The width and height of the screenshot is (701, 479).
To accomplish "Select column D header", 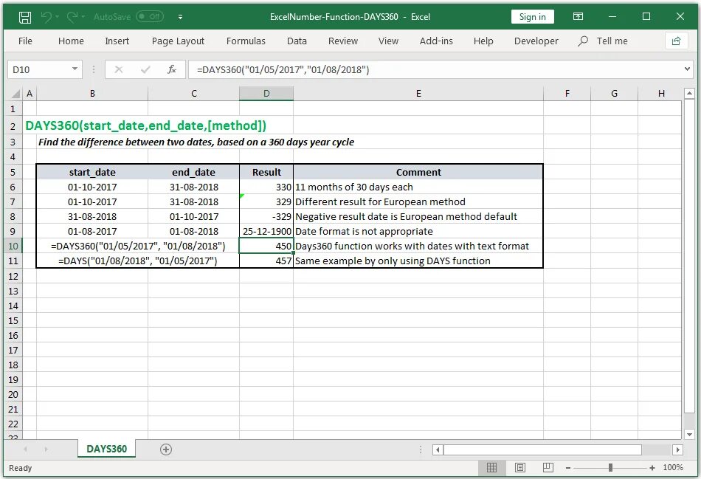I will 266,94.
